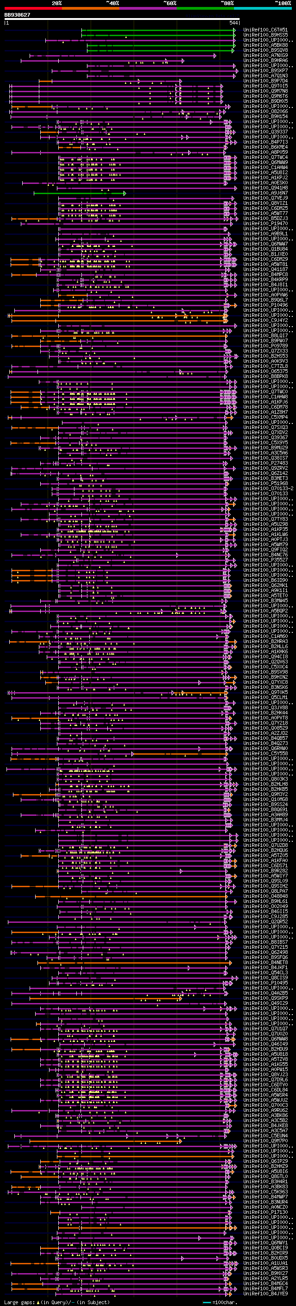Select hit UniRef100_Q7TWC4

tap(265, 158)
